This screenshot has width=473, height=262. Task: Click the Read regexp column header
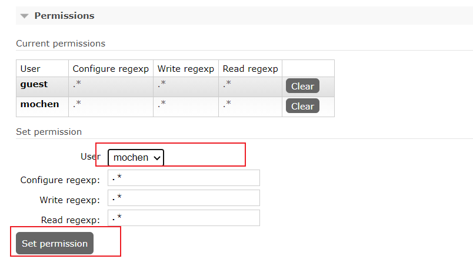coord(251,69)
